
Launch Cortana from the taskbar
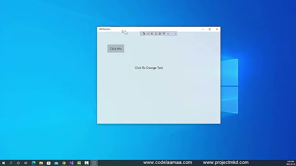coord(18,163)
